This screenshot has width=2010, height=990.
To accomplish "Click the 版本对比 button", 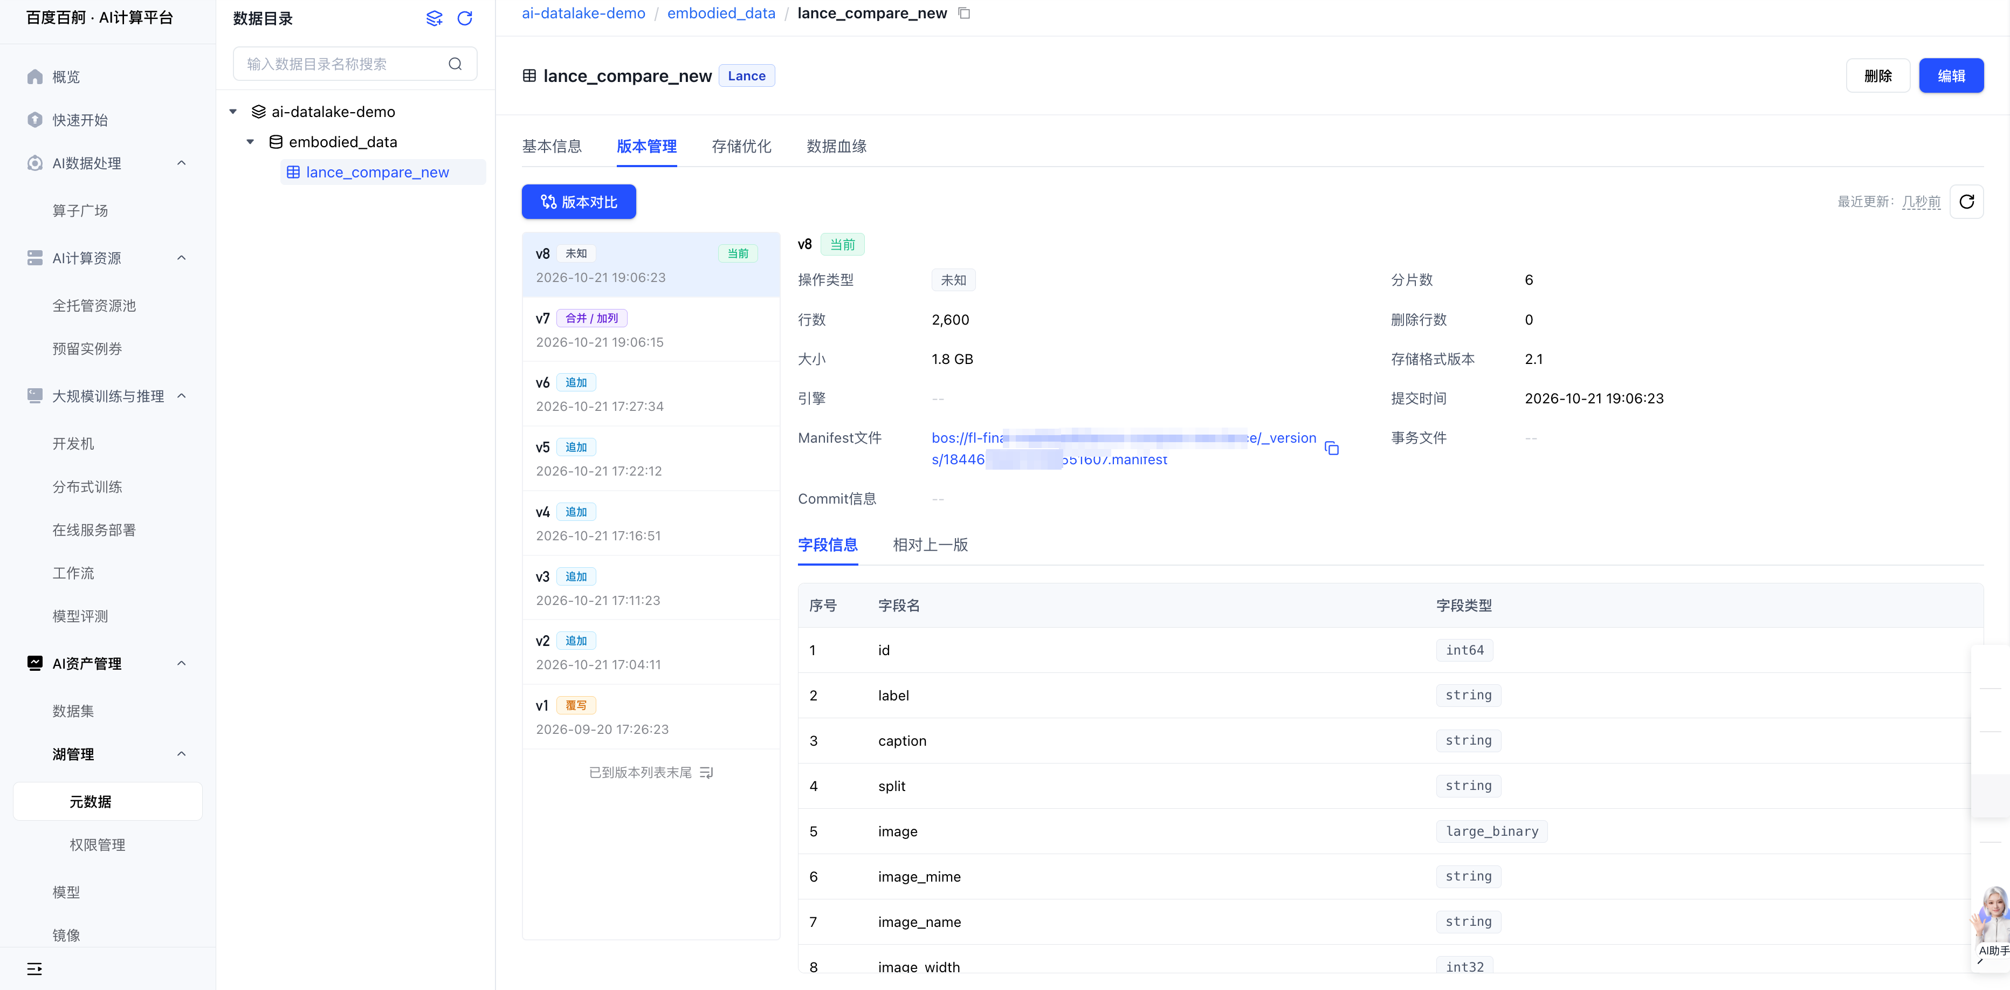I will point(579,202).
